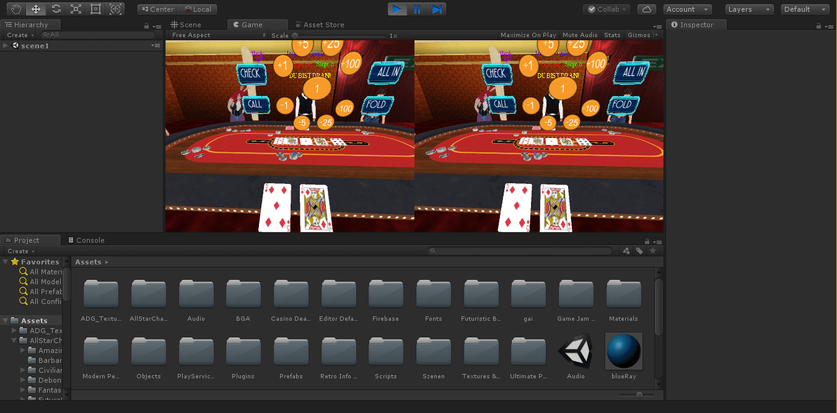Open the Search by Type filter icon
837x413 pixels.
[626, 251]
